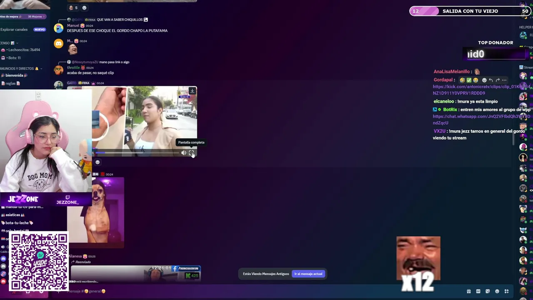The height and width of the screenshot is (300, 533).
Task: Open the chat.whatsapp.com group link from BotRix
Action: click(x=481, y=120)
